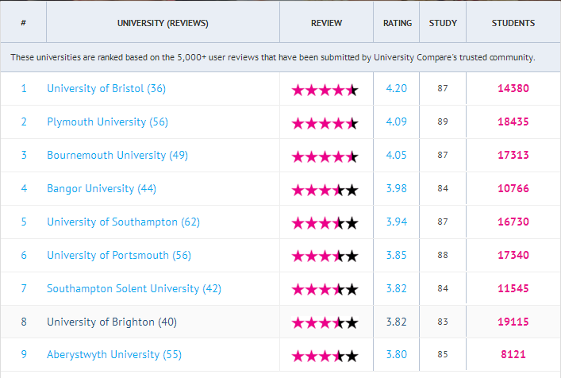This screenshot has width=561, height=378.
Task: Open Southampton Solent University (42) link
Action: [x=134, y=288]
